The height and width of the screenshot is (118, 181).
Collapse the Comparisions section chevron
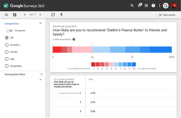coord(40,23)
